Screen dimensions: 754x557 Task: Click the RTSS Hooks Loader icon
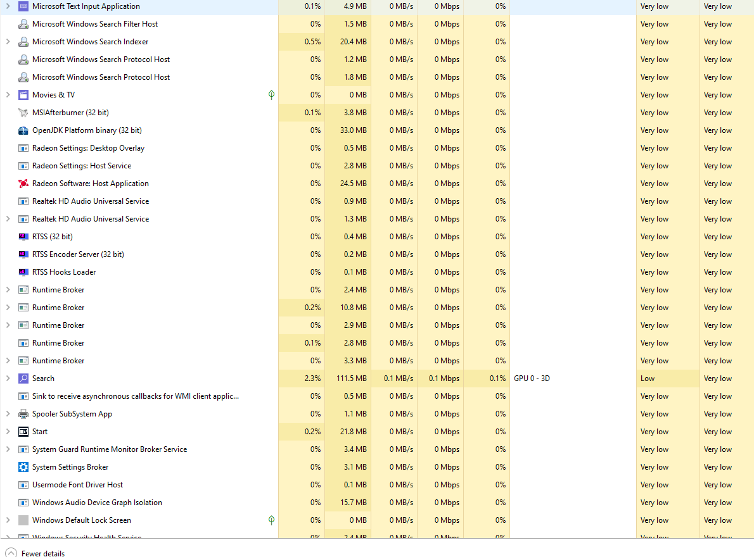coord(23,272)
